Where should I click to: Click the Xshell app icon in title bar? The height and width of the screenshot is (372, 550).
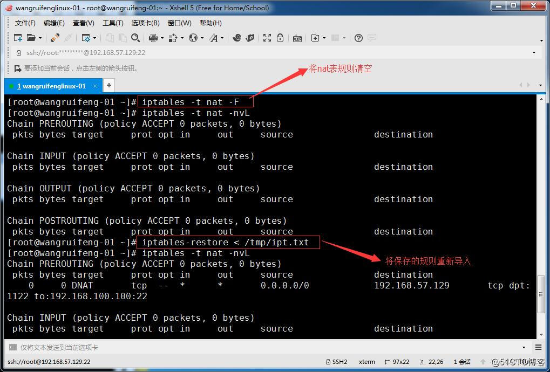click(9, 8)
